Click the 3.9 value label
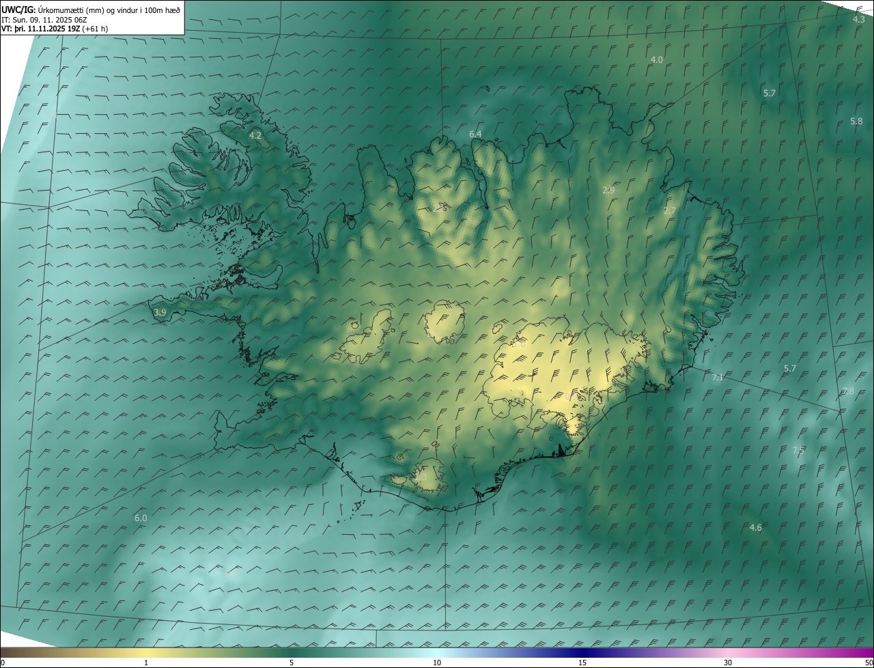The image size is (874, 668). click(160, 313)
